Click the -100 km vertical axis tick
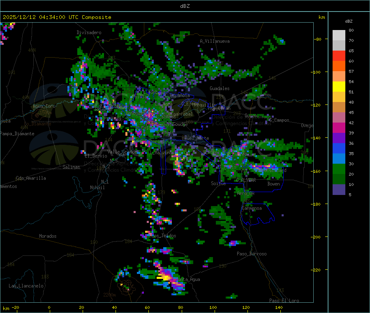Screen dimensions: 370x313 pyautogui.click(x=317, y=72)
